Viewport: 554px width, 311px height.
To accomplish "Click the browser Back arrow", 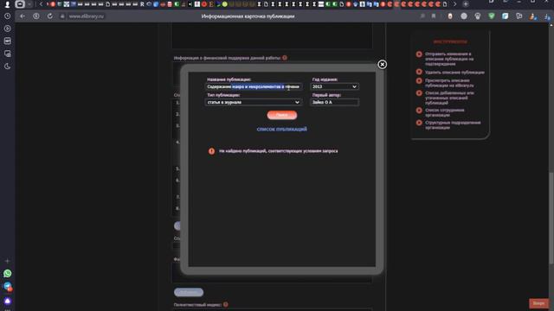I will (23, 16).
